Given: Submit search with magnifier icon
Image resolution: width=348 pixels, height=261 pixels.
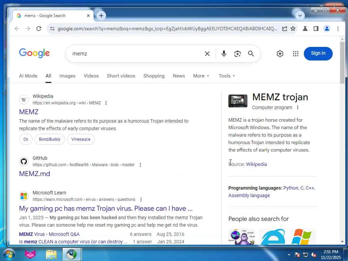Looking at the screenshot, I should [x=251, y=54].
